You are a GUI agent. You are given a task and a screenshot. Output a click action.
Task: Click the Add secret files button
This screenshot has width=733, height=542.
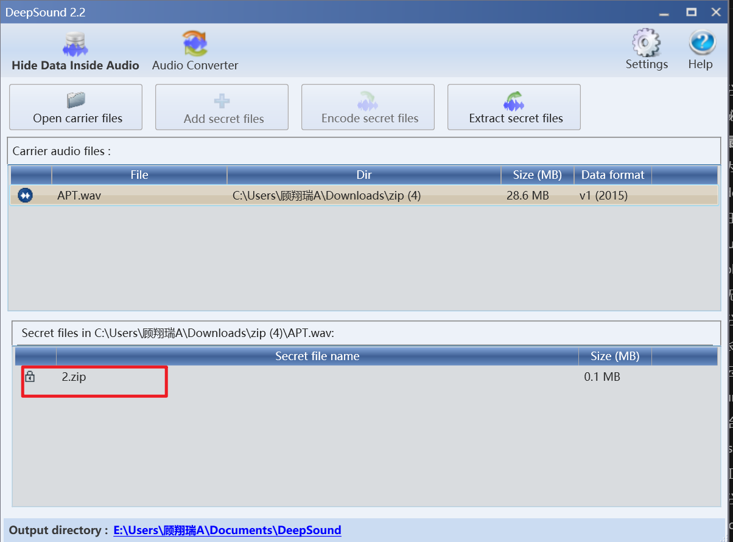[x=222, y=107]
